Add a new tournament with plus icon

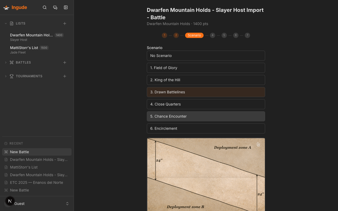tap(65, 76)
